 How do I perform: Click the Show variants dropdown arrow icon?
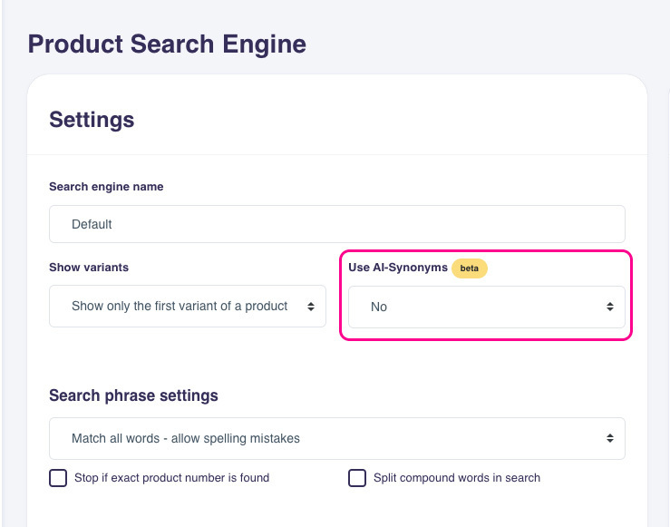(x=311, y=307)
